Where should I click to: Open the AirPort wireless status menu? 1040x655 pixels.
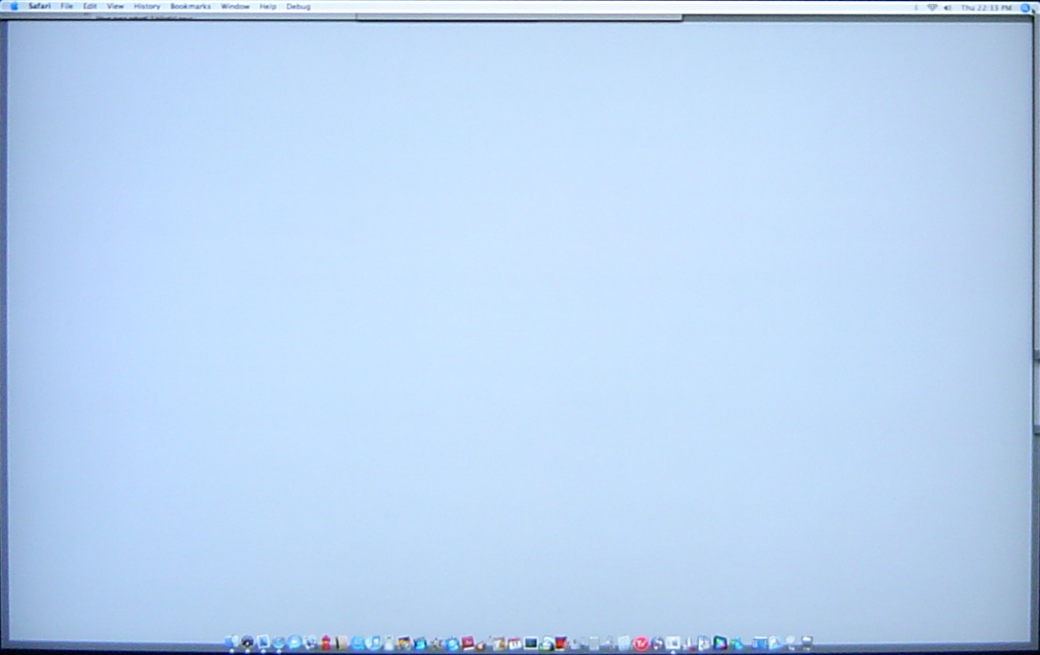932,7
